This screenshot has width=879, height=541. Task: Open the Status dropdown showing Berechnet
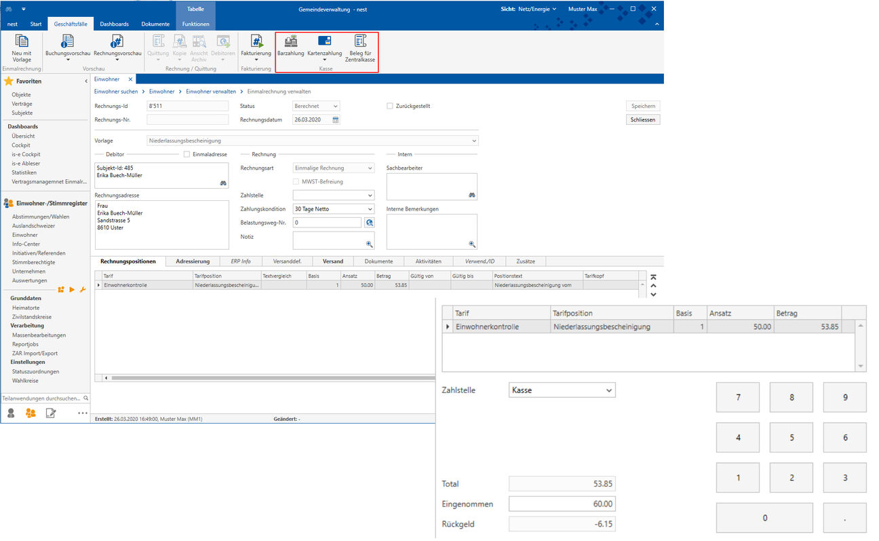pos(316,106)
